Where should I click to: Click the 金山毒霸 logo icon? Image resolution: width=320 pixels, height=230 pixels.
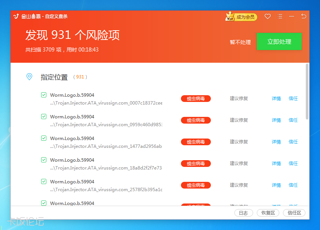coord(16,16)
